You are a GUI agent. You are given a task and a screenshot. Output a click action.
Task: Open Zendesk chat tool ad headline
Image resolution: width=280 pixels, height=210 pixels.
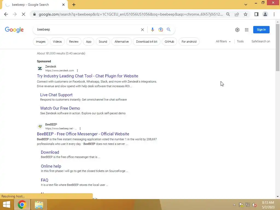(87, 76)
